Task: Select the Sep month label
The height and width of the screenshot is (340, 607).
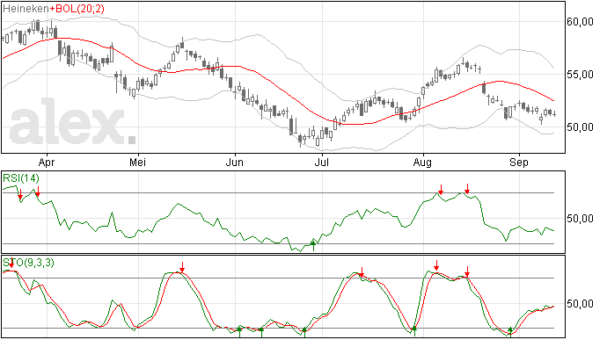Action: [x=519, y=163]
